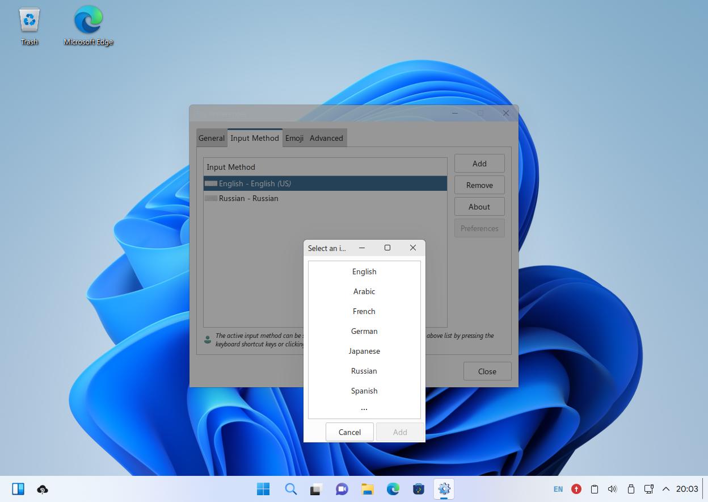Click the volume speaker tray icon
This screenshot has height=502, width=708.
click(x=612, y=489)
